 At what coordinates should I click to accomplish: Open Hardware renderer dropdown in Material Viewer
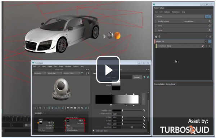click(x=40, y=73)
